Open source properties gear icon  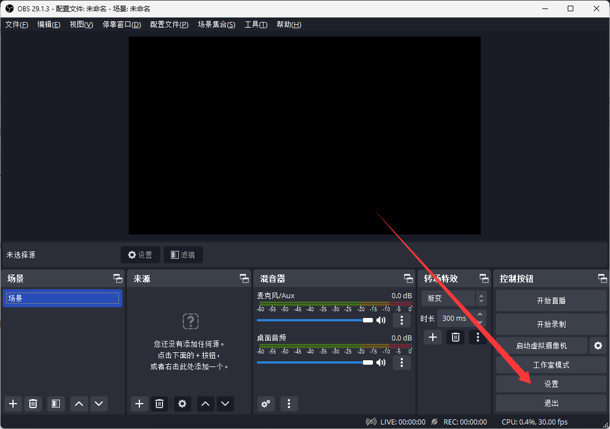pyautogui.click(x=182, y=404)
